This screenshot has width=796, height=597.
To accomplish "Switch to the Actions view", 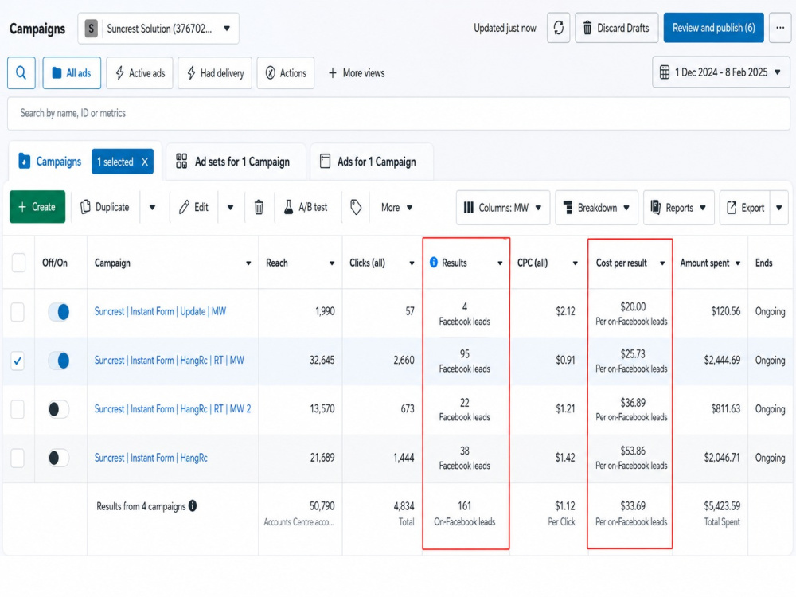I will (x=285, y=73).
